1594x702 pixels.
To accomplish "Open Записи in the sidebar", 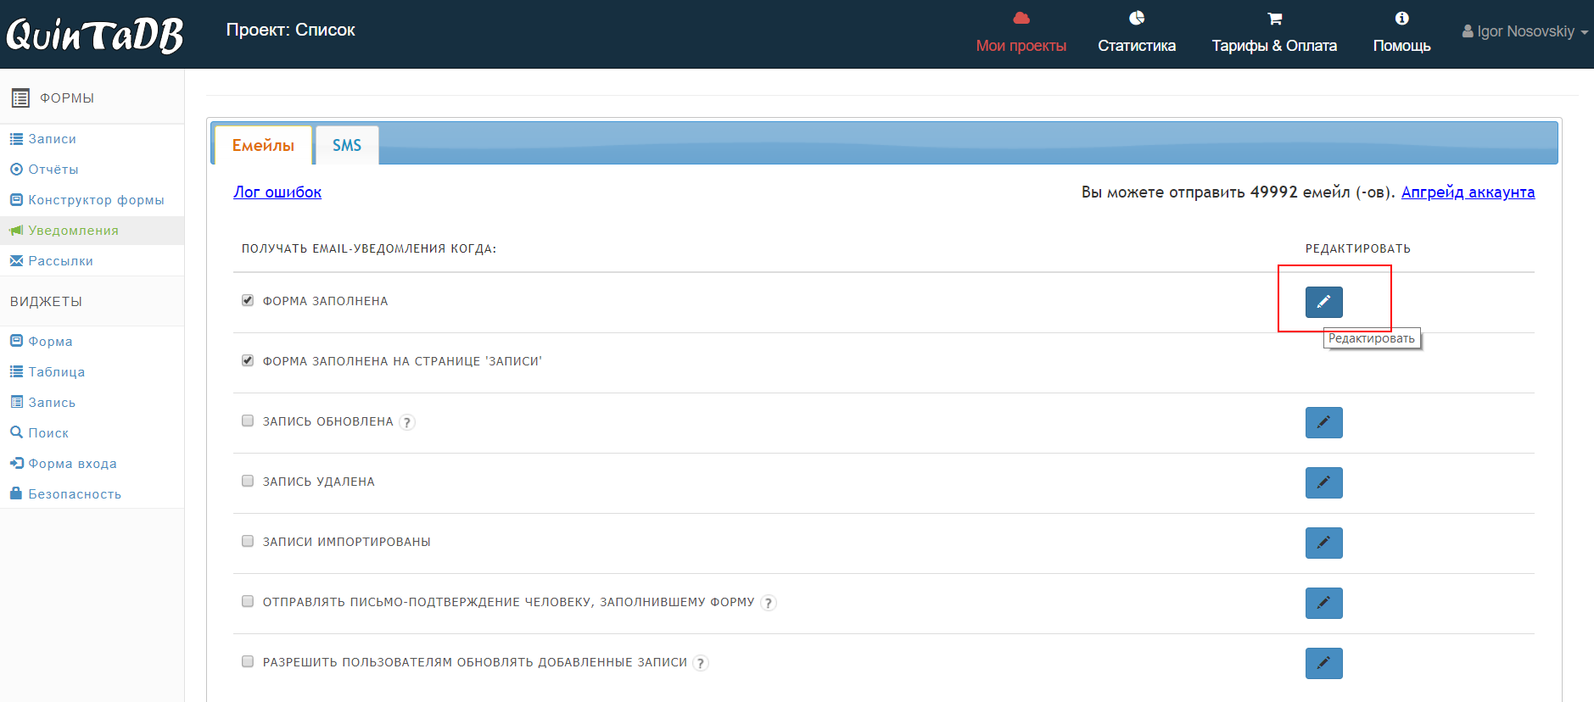I will (x=52, y=139).
